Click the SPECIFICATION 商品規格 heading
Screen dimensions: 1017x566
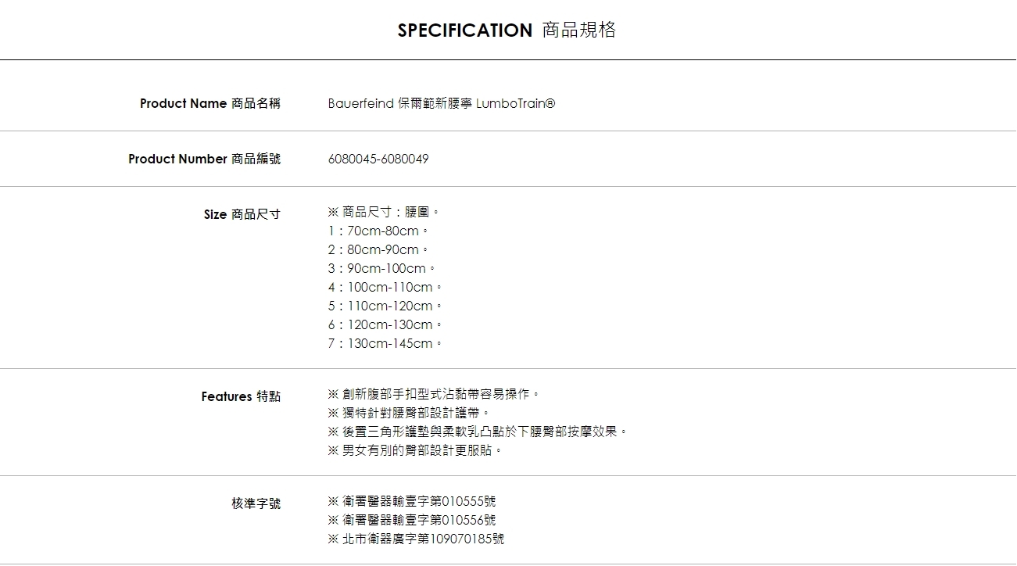(507, 30)
